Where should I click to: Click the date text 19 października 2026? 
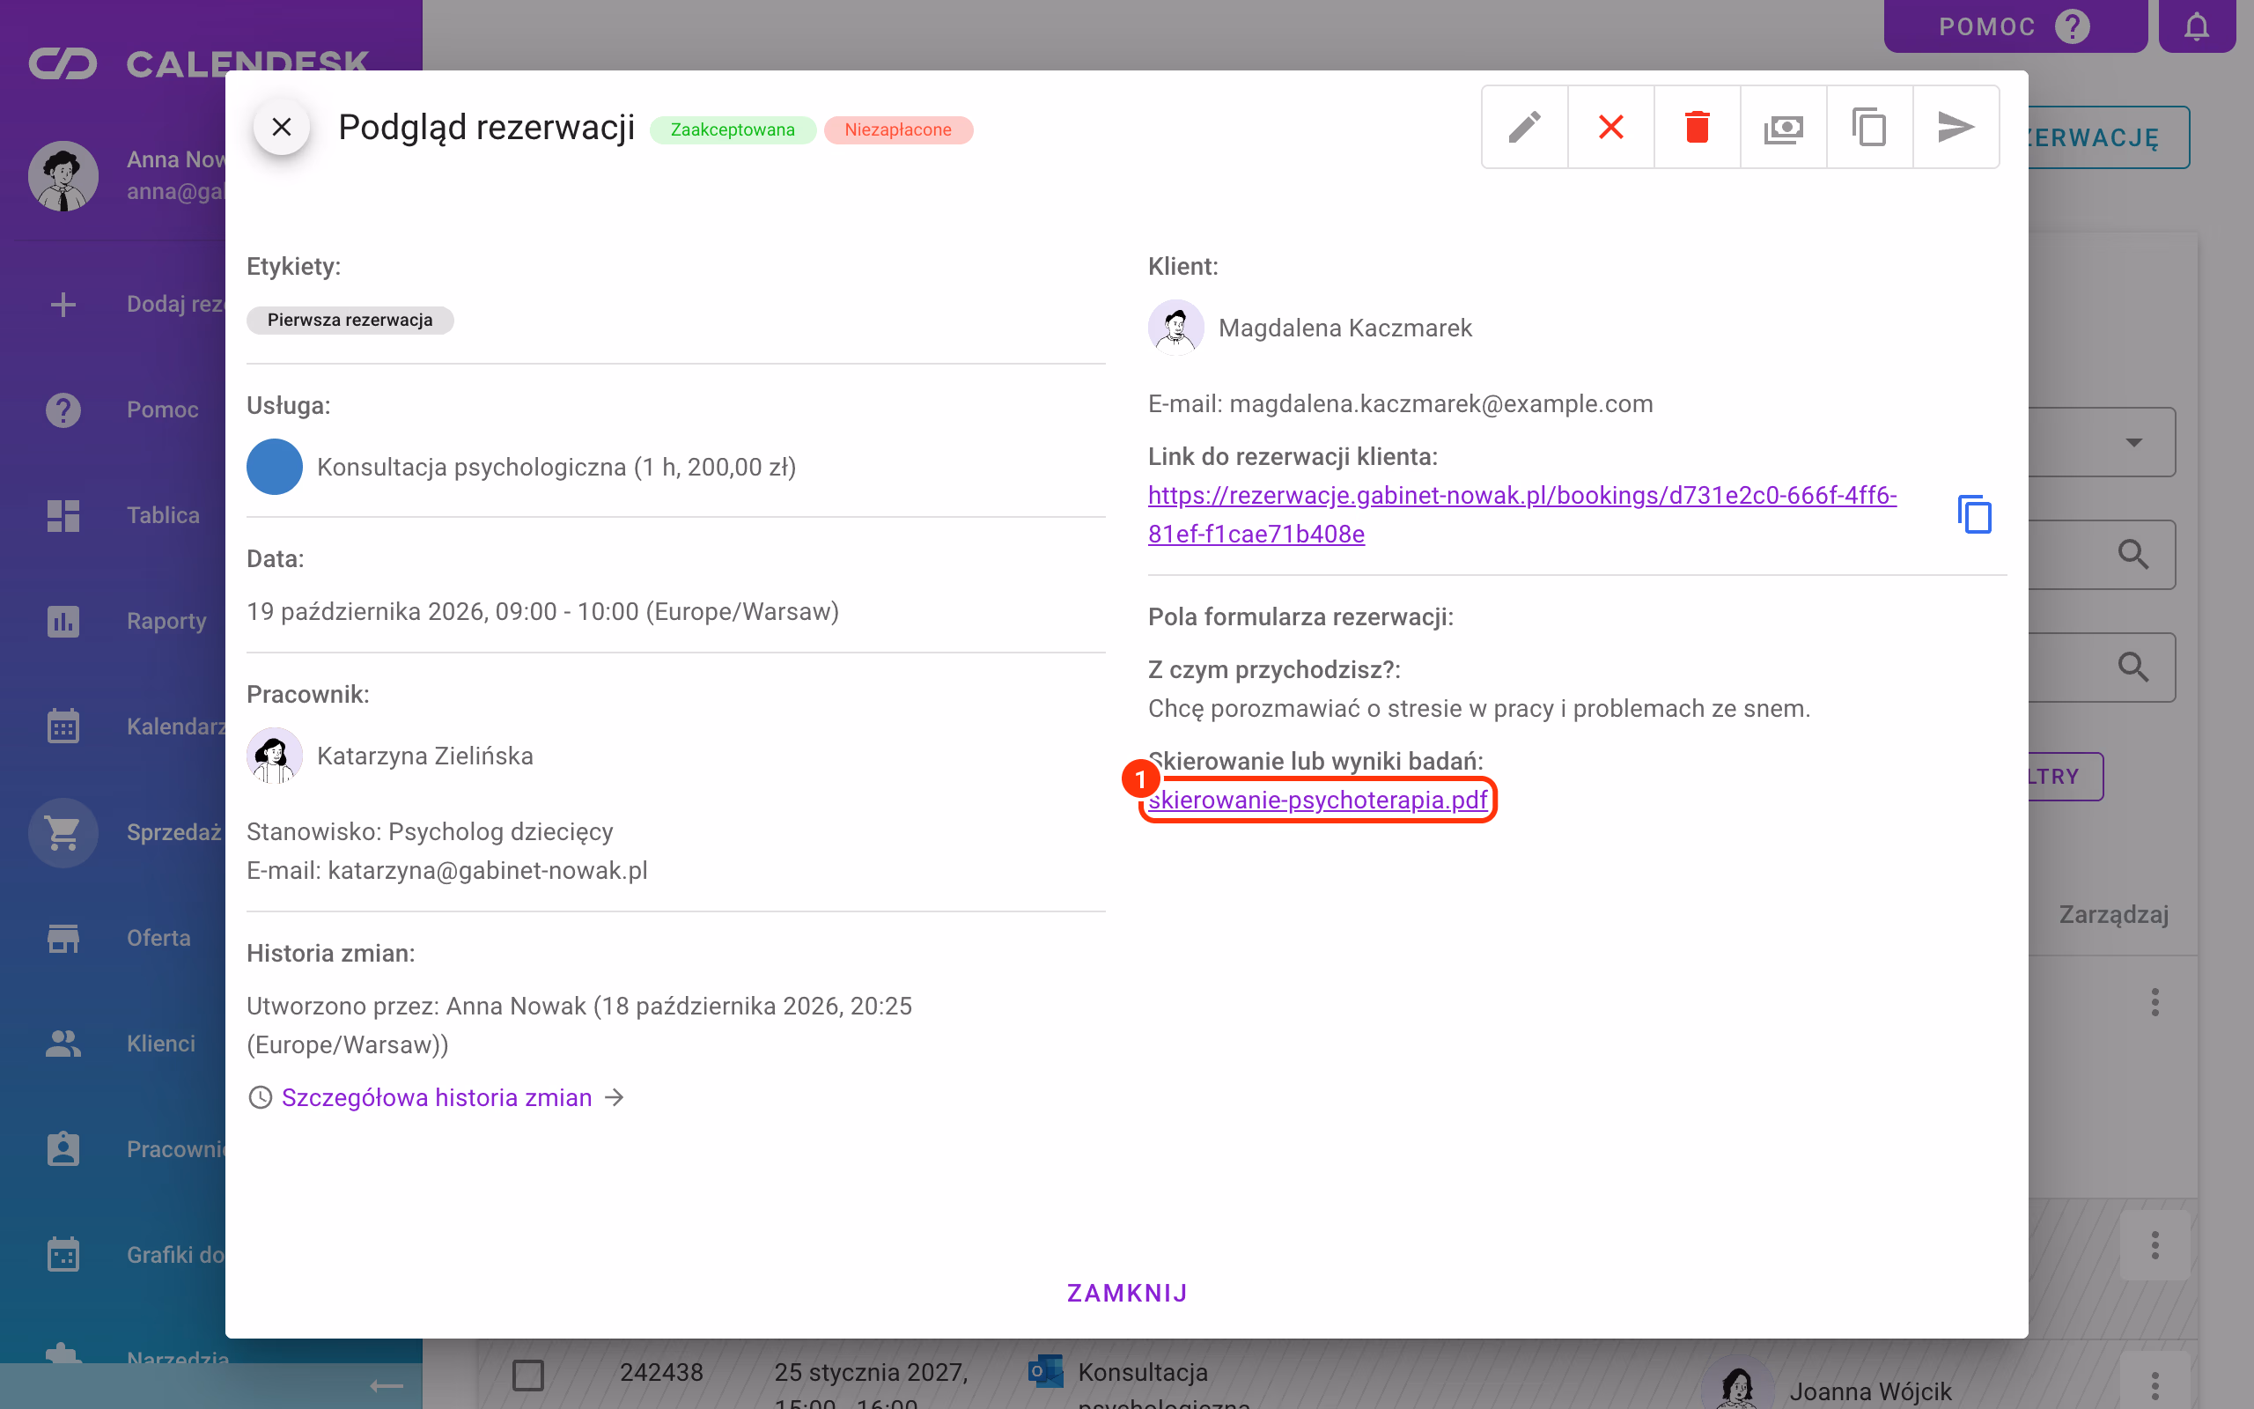tap(367, 611)
